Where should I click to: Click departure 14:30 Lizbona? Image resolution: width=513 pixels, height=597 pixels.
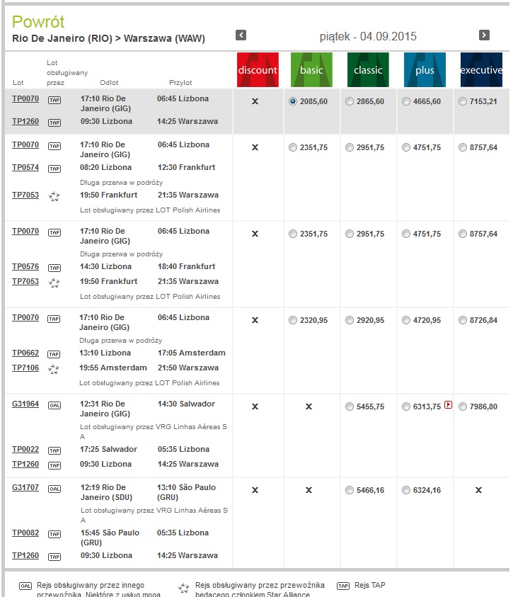105,266
